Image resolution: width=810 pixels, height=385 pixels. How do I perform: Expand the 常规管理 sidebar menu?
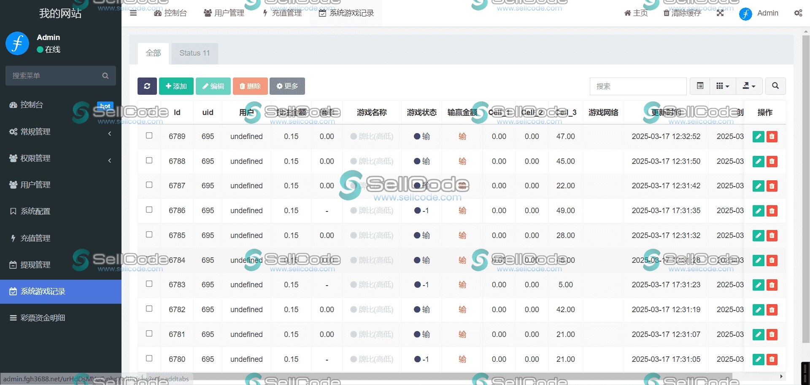pyautogui.click(x=61, y=132)
